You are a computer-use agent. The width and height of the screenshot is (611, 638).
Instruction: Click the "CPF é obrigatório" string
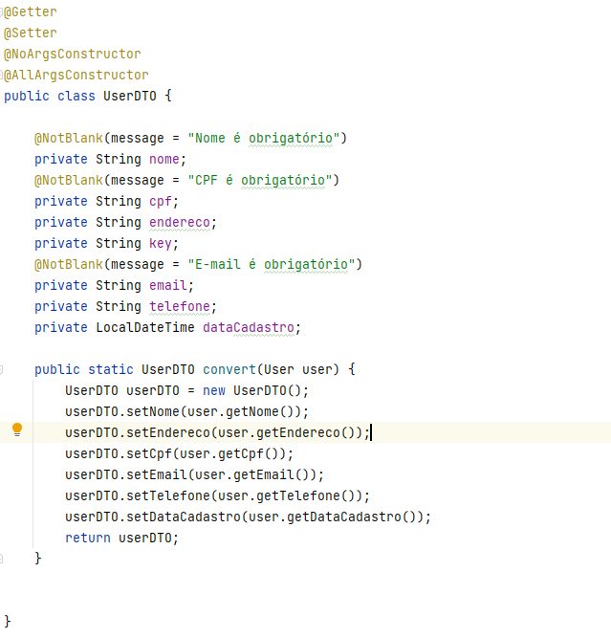(x=260, y=180)
